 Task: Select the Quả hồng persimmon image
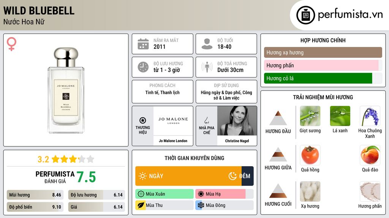[310, 155]
